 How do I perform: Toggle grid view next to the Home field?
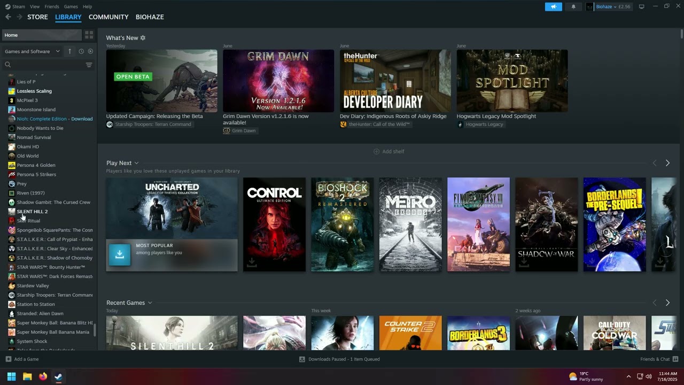click(x=89, y=34)
